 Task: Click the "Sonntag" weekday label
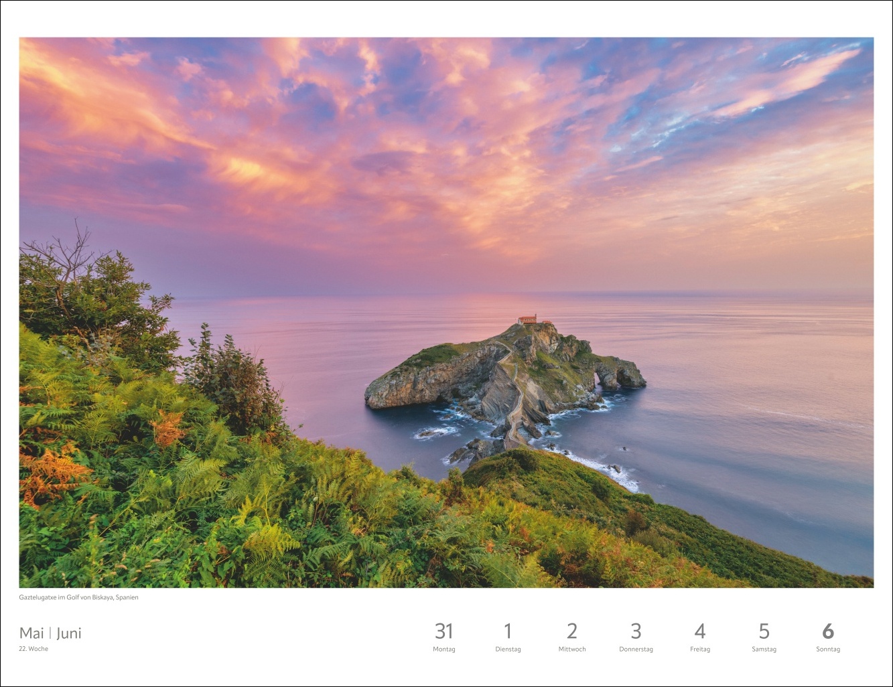click(828, 650)
